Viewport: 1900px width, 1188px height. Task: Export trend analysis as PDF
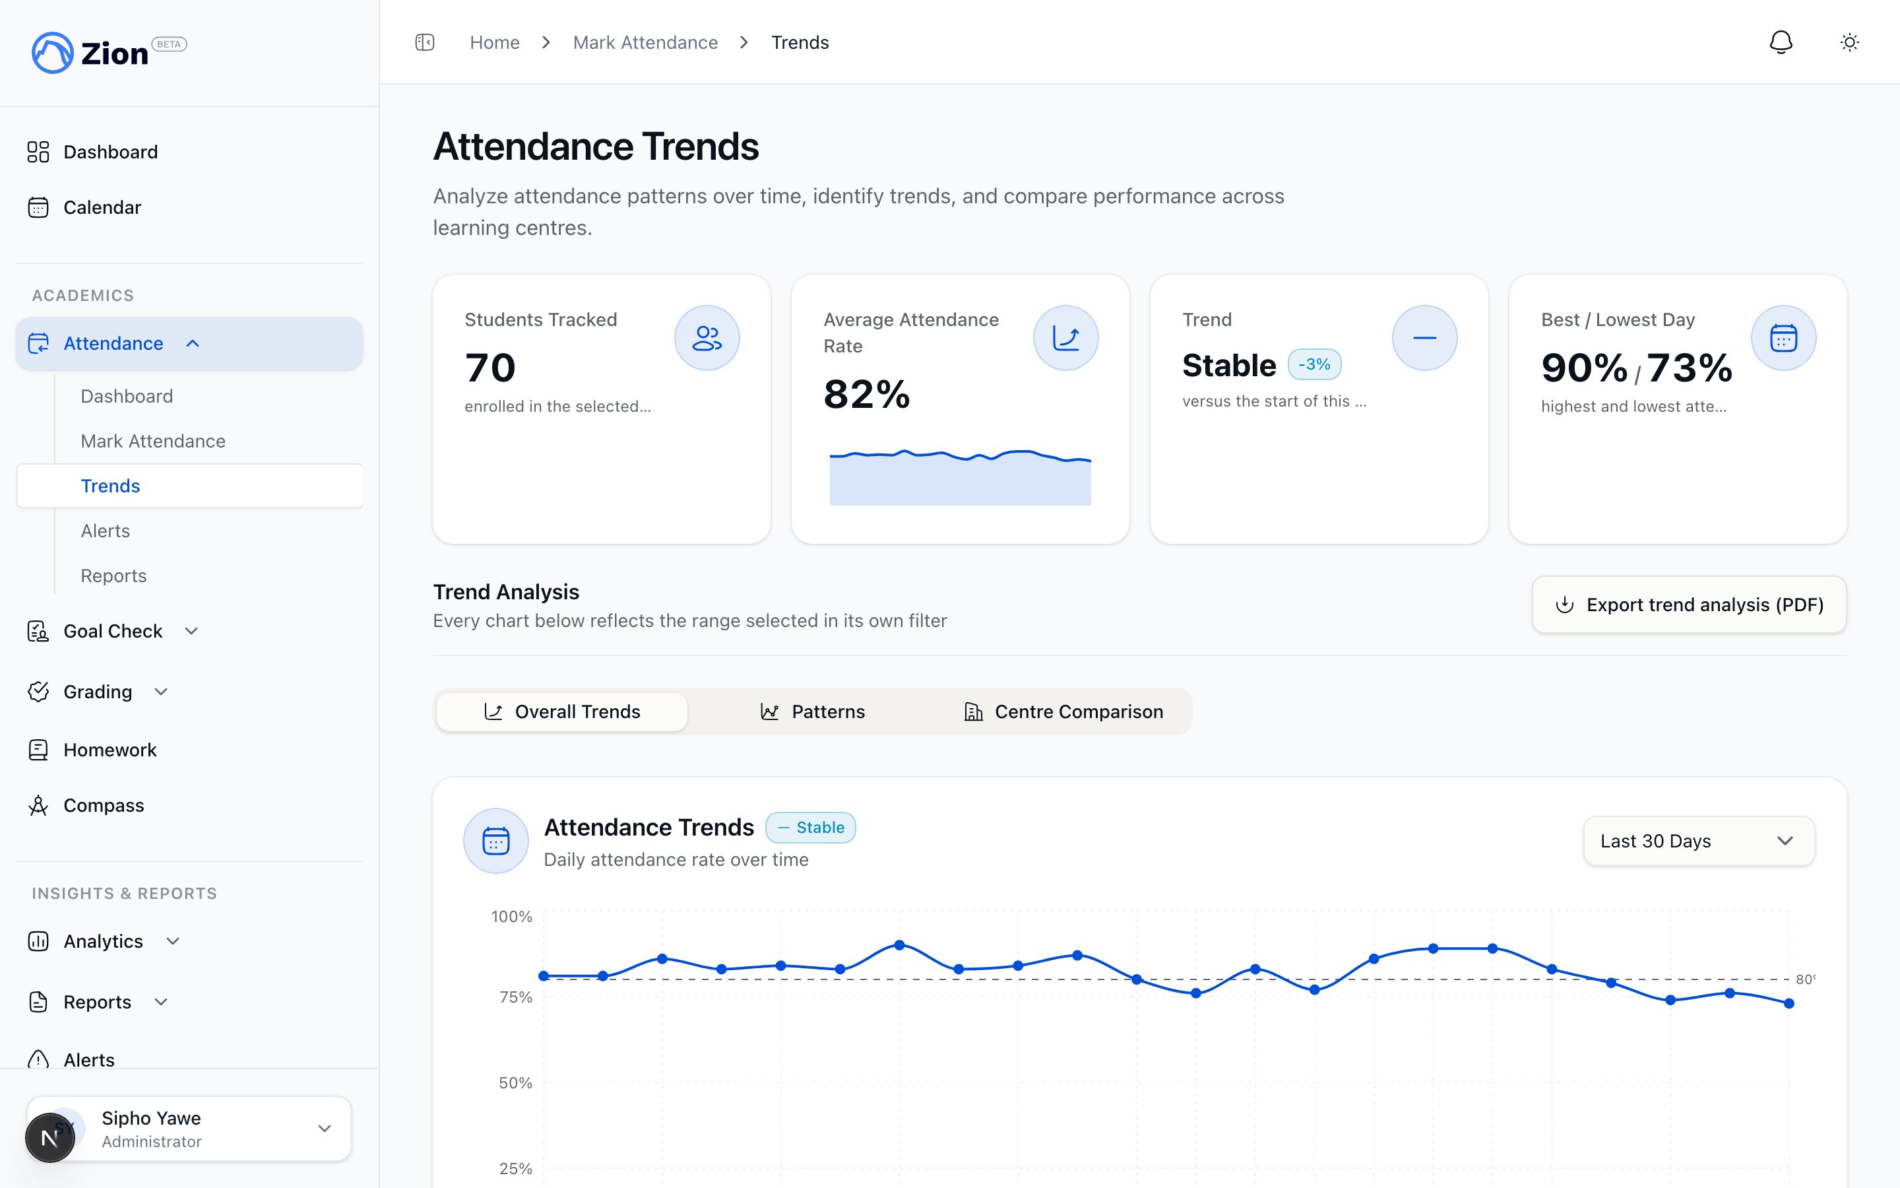click(1689, 604)
